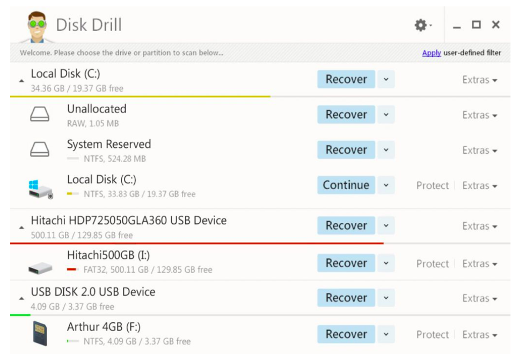This screenshot has height=354, width=512.
Task: Click Recover for USB DISK 2.0 USB Device
Action: tap(346, 298)
